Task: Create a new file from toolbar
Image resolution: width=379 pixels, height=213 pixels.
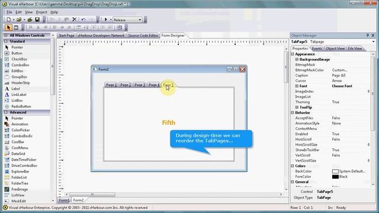Action: 9,20
